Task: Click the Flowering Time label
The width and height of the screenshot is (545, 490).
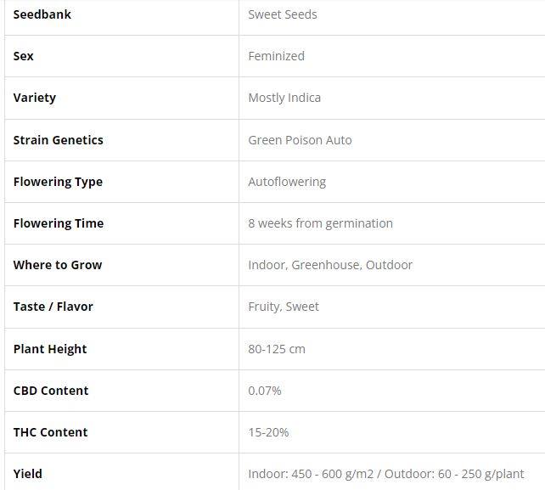Action: [59, 223]
